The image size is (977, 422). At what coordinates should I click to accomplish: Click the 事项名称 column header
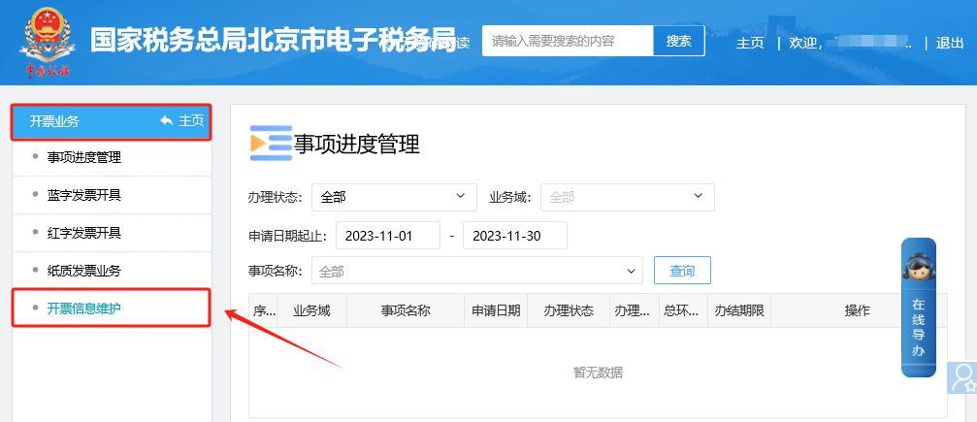click(406, 310)
